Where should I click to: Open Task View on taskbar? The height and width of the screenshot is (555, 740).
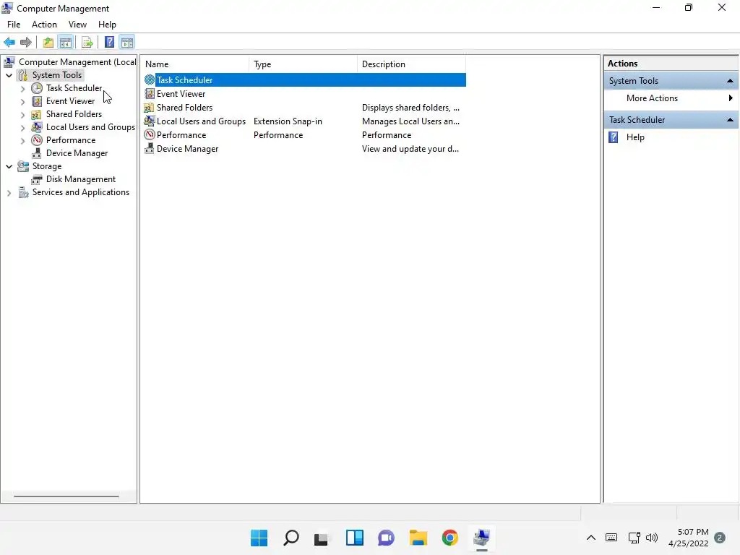tap(322, 538)
